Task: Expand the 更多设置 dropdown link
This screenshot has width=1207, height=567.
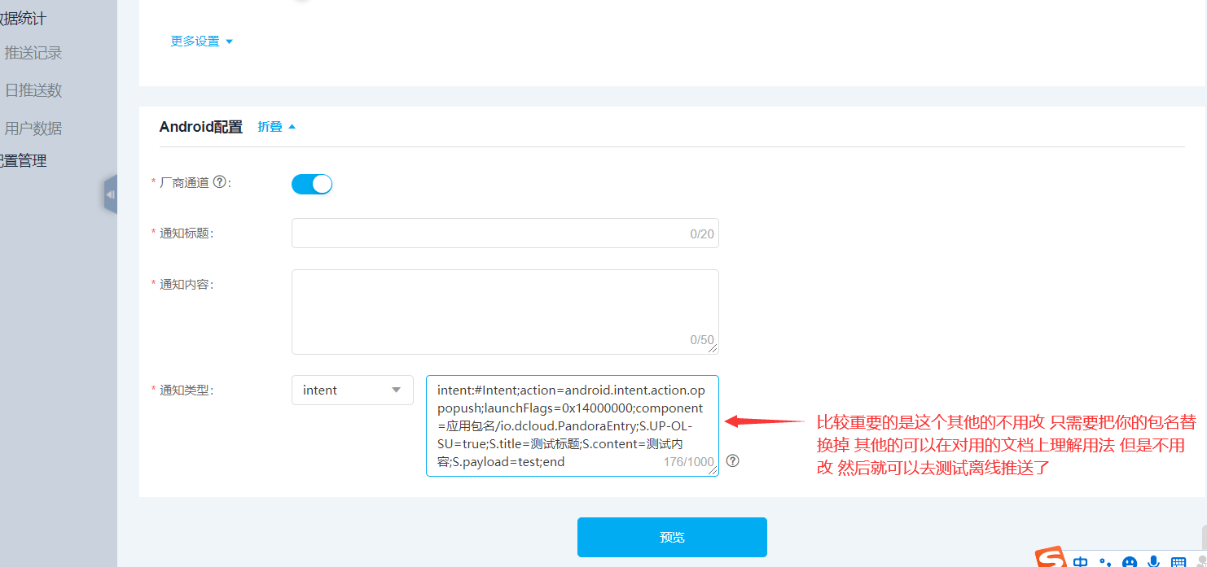Action: (x=201, y=41)
